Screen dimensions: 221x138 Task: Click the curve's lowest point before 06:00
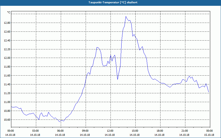[x=60, y=122]
